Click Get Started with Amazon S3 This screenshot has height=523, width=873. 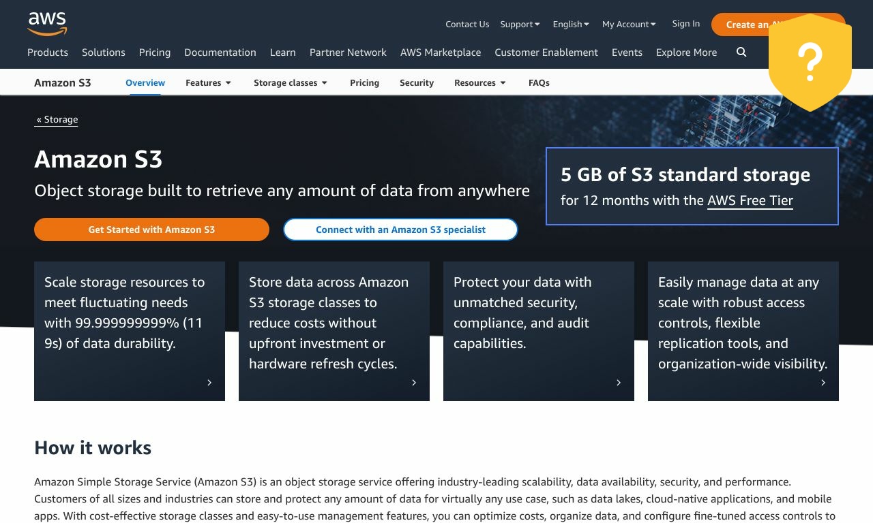(x=151, y=229)
